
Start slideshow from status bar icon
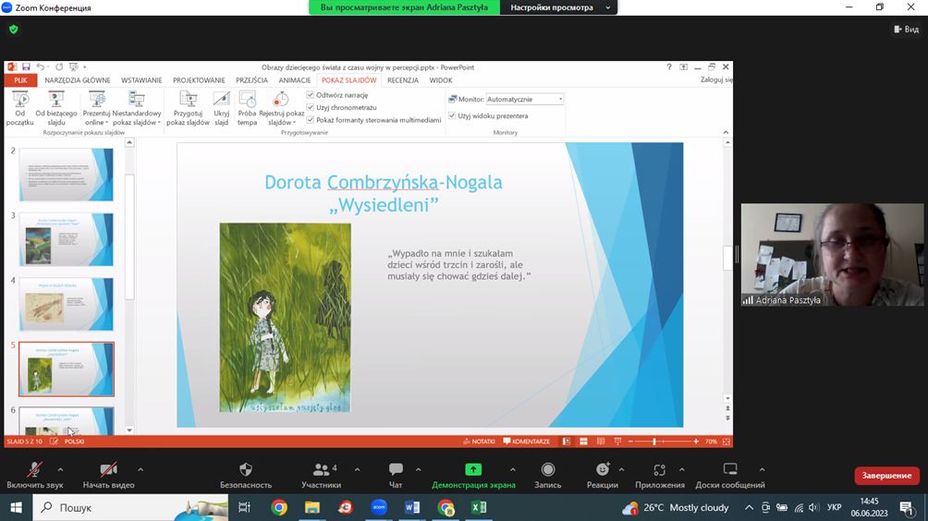click(x=617, y=442)
